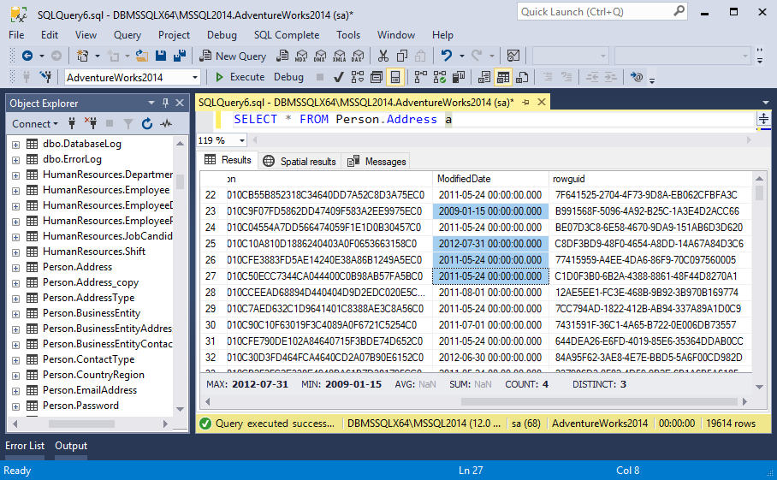
Task: Pin the Object Explorer panel
Action: point(165,103)
